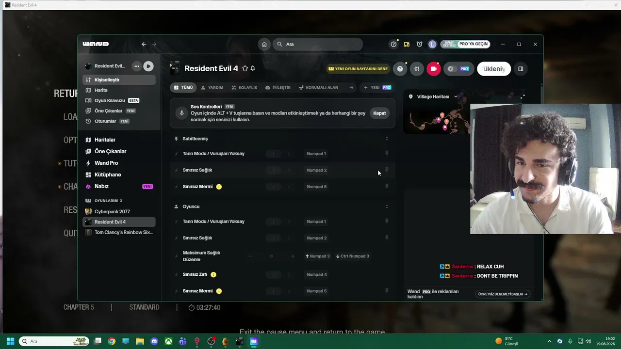Open the alarm clock icon in title bar
Viewport: 621px width, 349px height.
click(419, 44)
